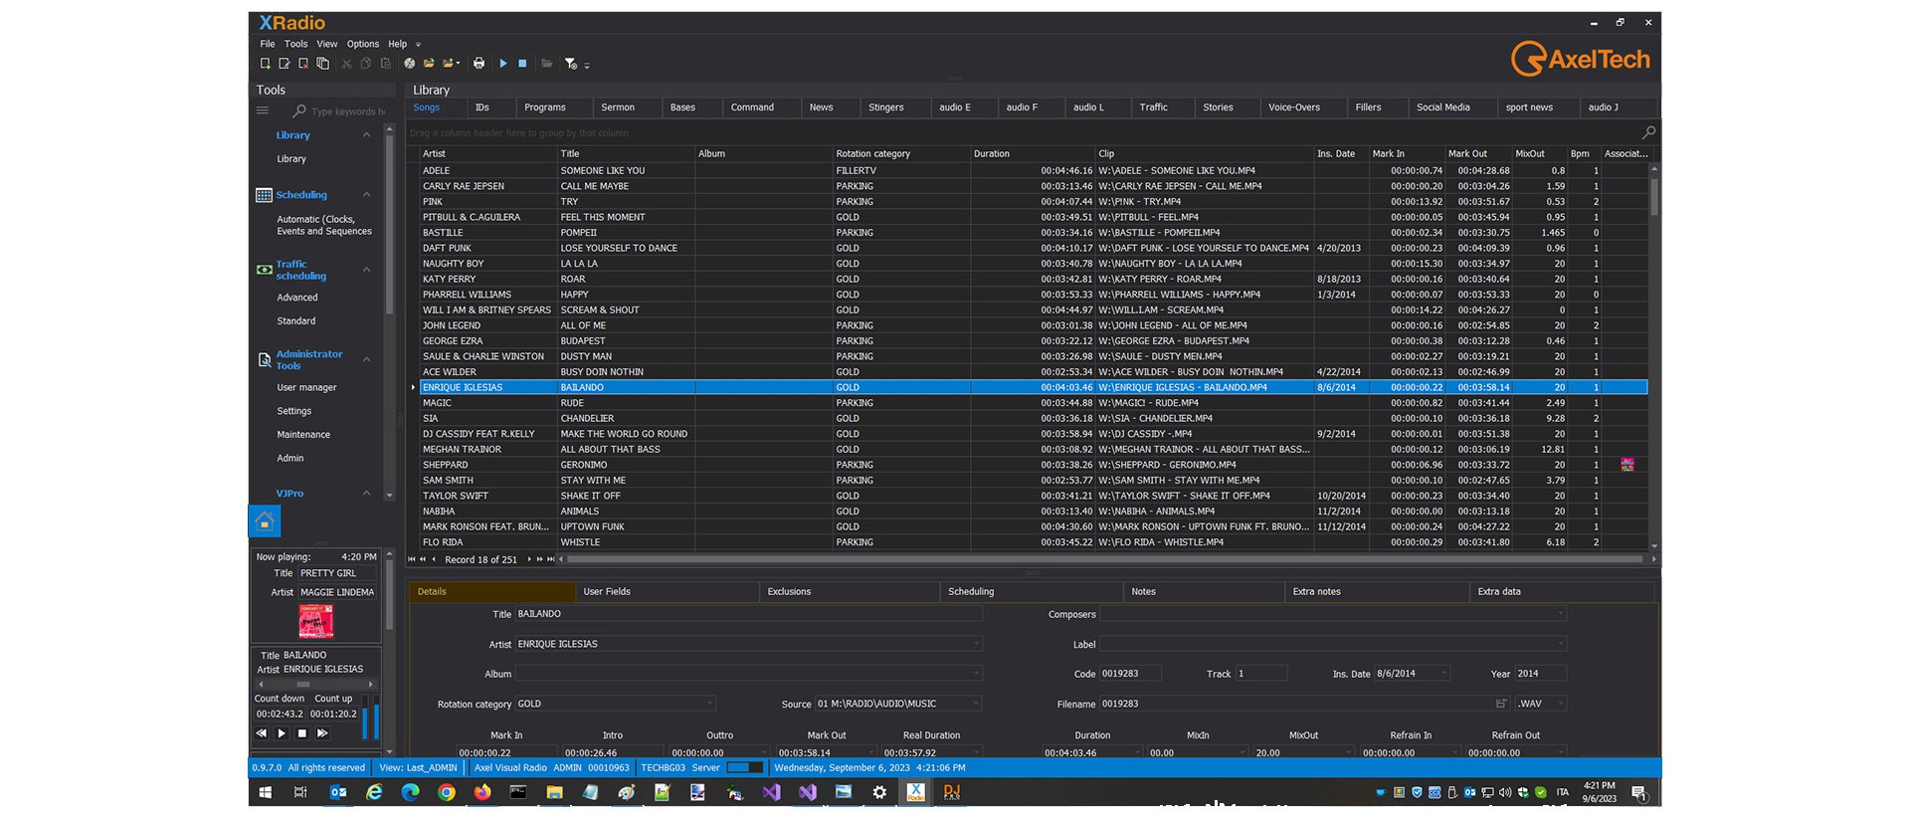Click the CD disc toolbar icon
The height and width of the screenshot is (818, 1910).
(409, 64)
